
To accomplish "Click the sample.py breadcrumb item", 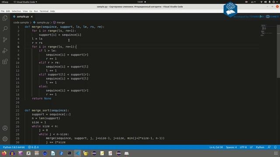I will (x=41, y=23).
